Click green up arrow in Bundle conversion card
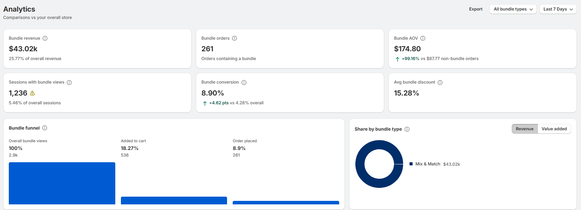The image size is (581, 210). pos(205,103)
